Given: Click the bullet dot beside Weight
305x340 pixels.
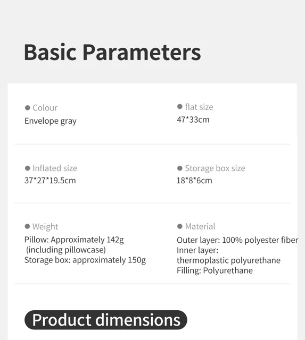Looking at the screenshot, I should point(27,226).
